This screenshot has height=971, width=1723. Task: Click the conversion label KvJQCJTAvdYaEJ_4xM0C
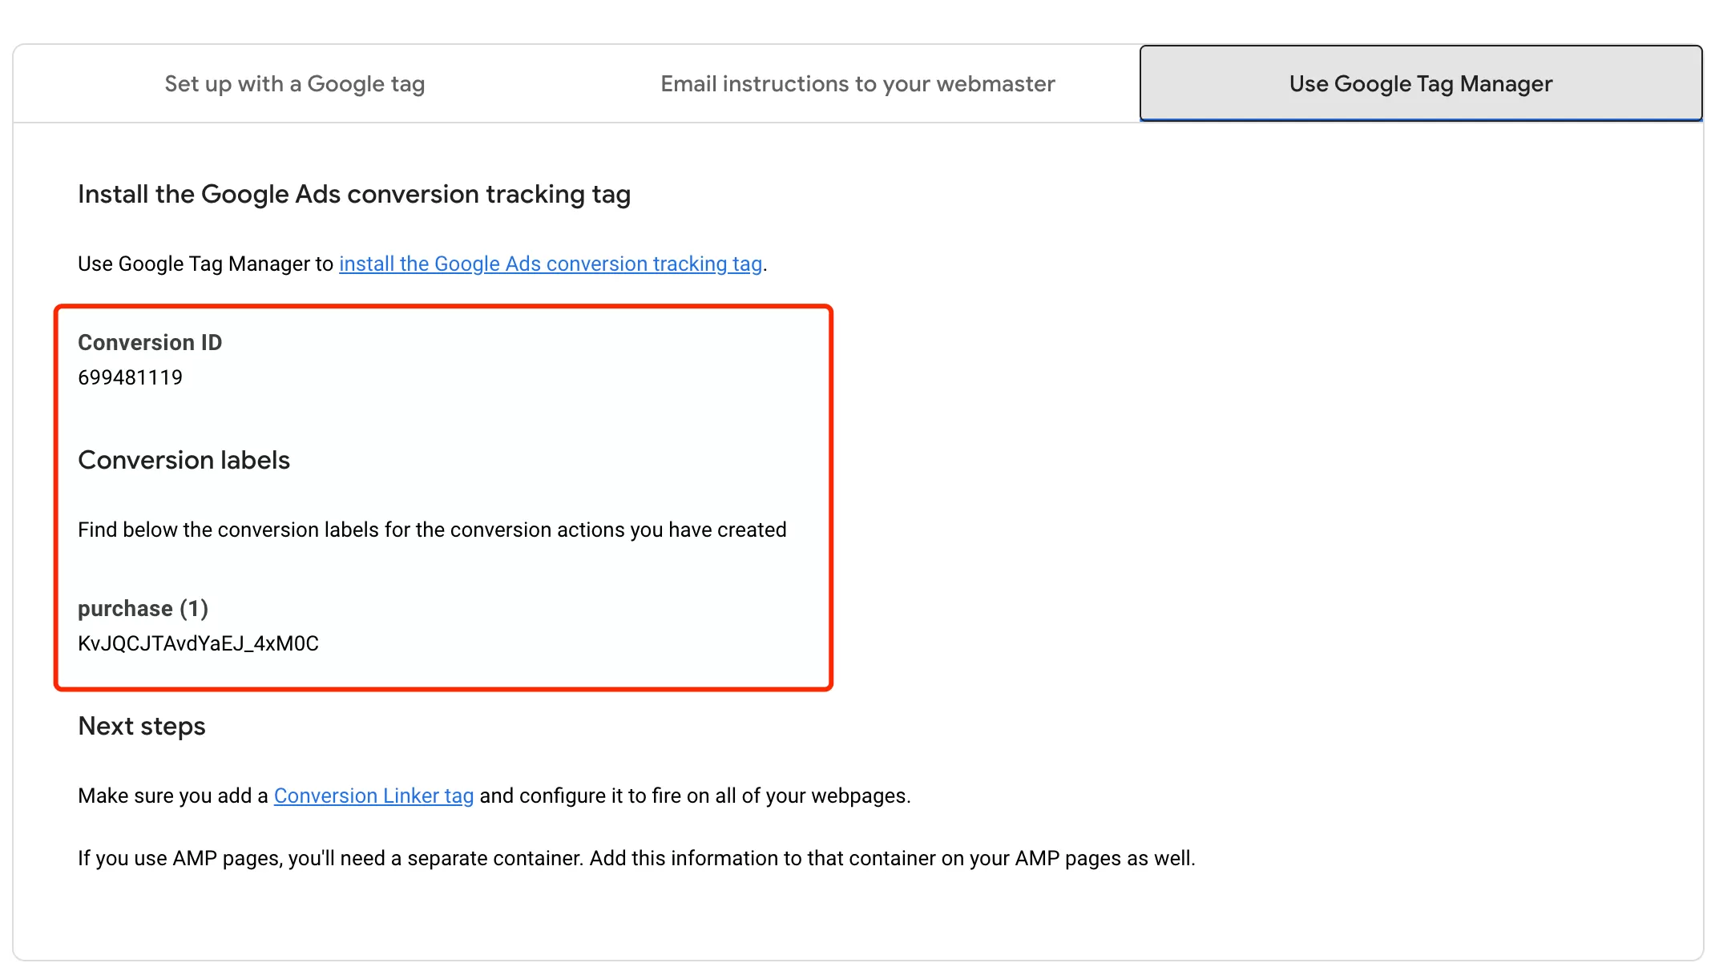click(198, 643)
